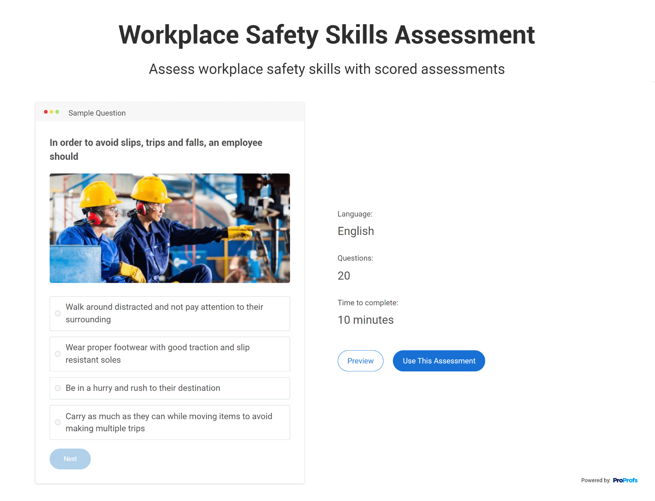Click Use This Assessment button
This screenshot has height=501, width=655.
(x=439, y=361)
